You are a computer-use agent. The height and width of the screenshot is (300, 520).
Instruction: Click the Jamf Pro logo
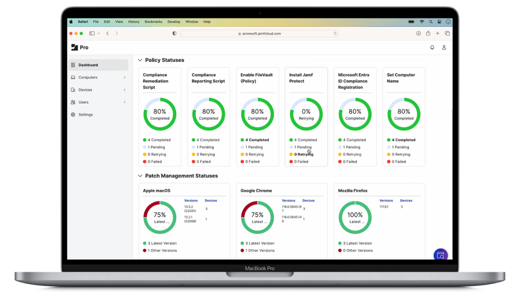point(80,48)
